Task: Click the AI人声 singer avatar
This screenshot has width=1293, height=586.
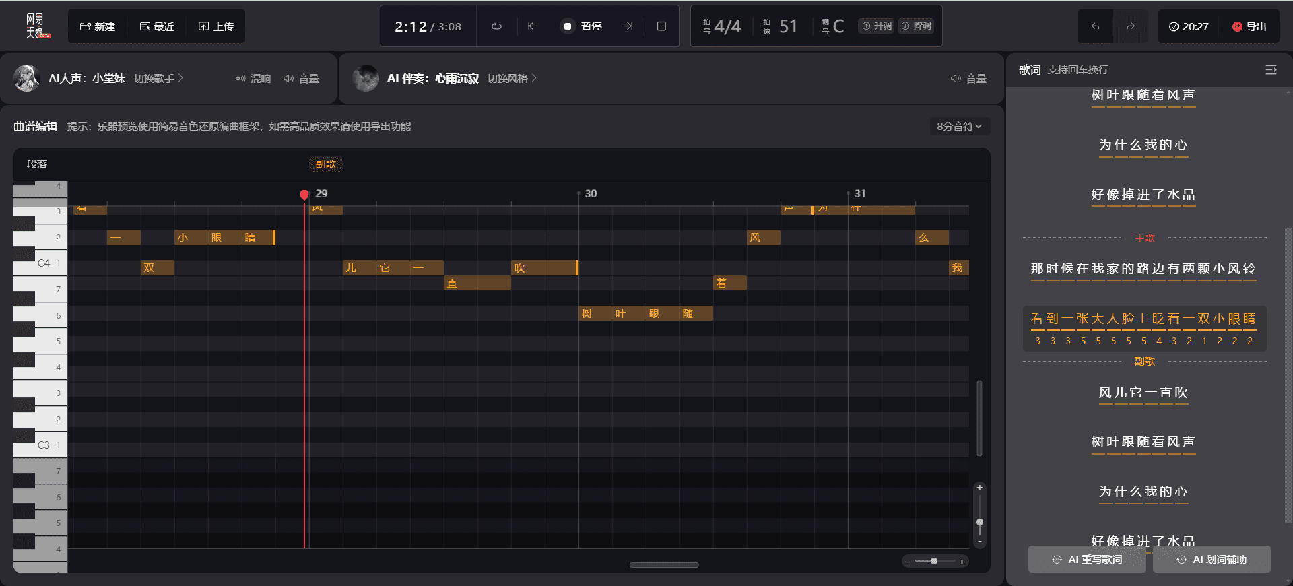Action: tap(27, 78)
